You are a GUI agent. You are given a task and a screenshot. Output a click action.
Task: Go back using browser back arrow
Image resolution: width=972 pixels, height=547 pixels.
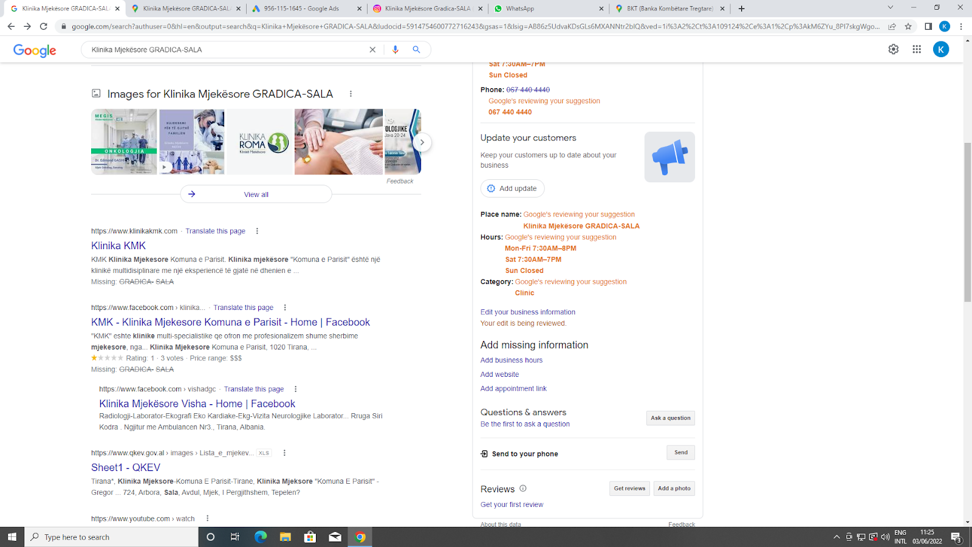tap(11, 26)
